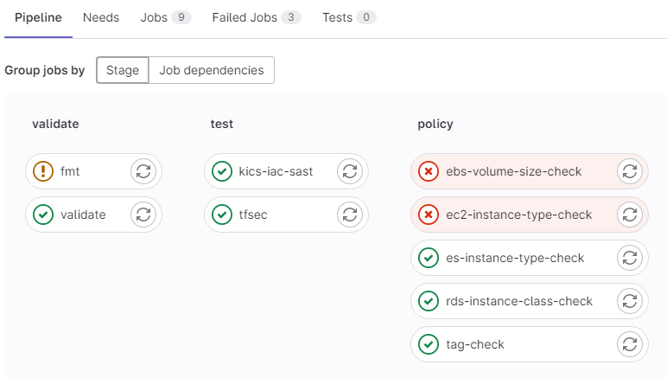Retry the kics-iac-sast job

coord(350,171)
